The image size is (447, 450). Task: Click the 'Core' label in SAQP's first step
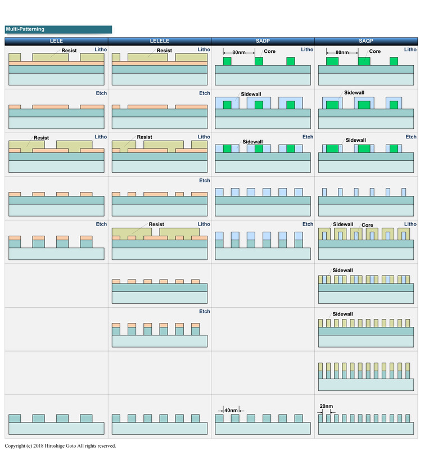374,51
